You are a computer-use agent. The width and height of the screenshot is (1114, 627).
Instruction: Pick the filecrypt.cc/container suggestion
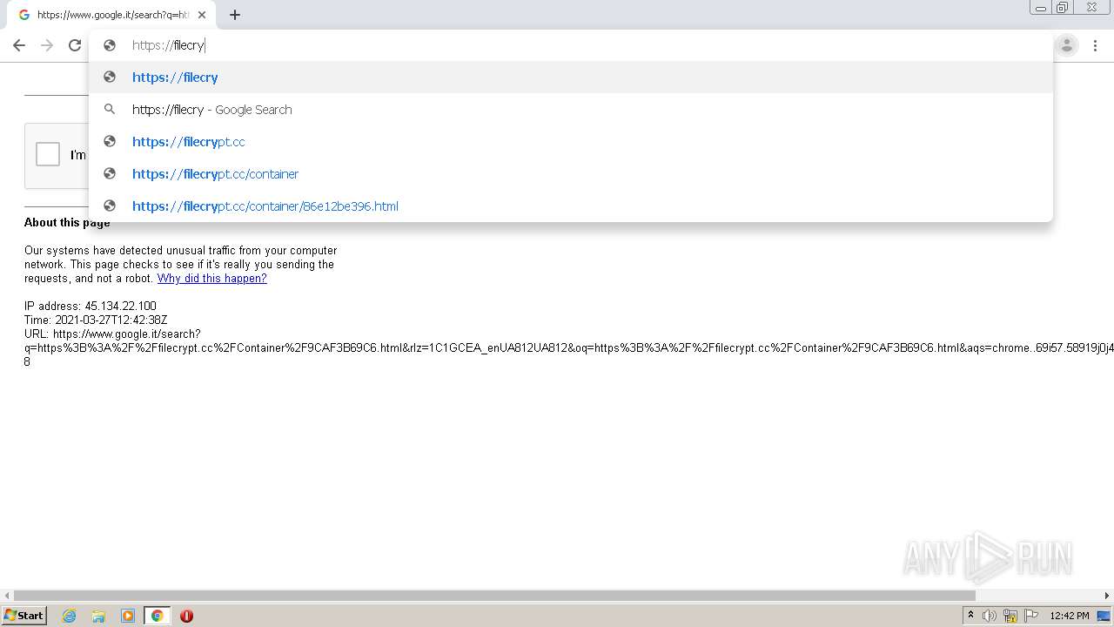(571, 174)
